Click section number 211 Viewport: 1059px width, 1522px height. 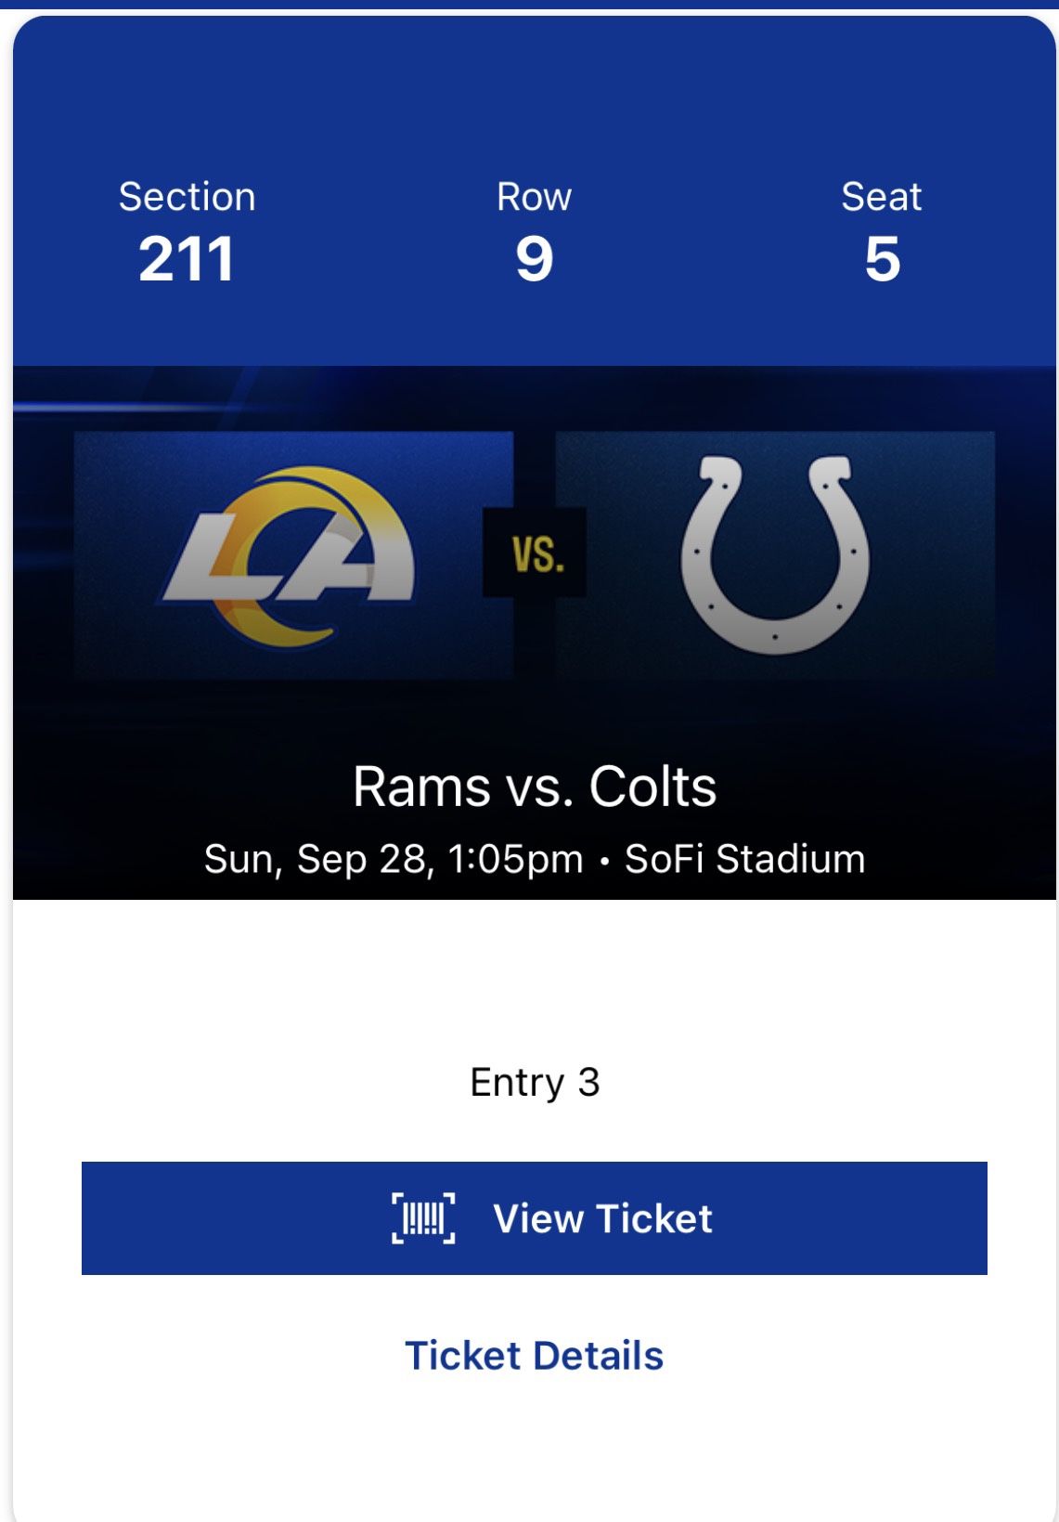(187, 258)
